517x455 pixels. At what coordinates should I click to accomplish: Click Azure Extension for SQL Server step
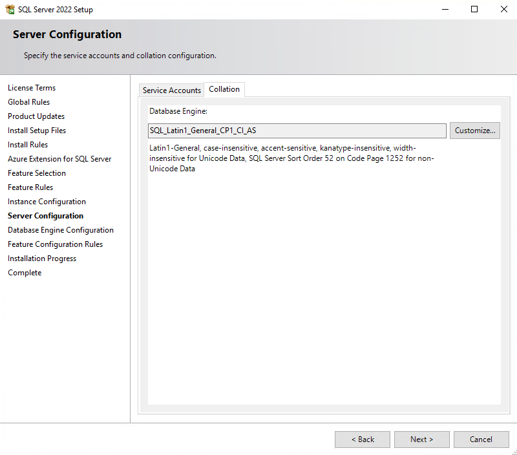tap(59, 159)
